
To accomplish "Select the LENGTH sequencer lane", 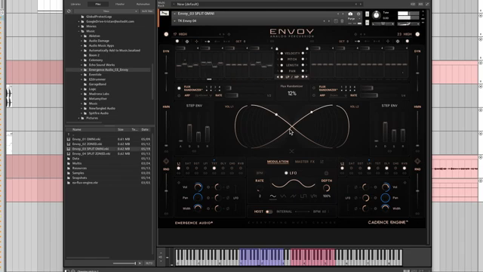I will click(292, 65).
